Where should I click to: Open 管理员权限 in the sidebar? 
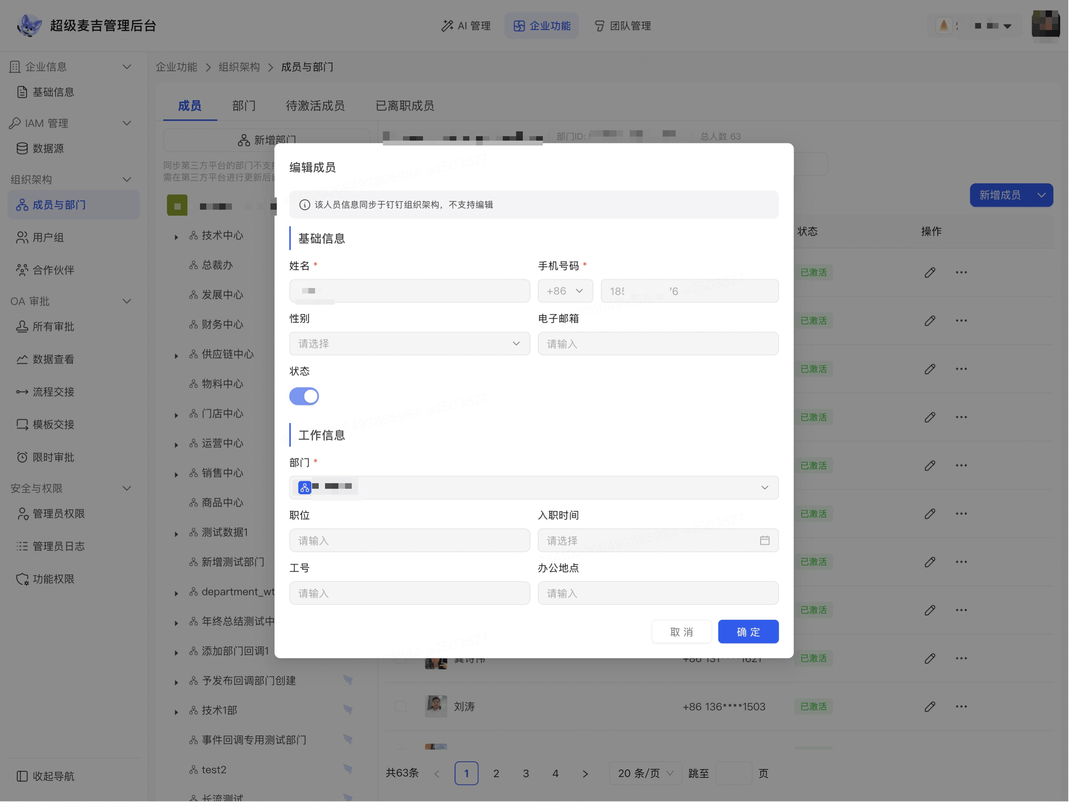pos(73,513)
